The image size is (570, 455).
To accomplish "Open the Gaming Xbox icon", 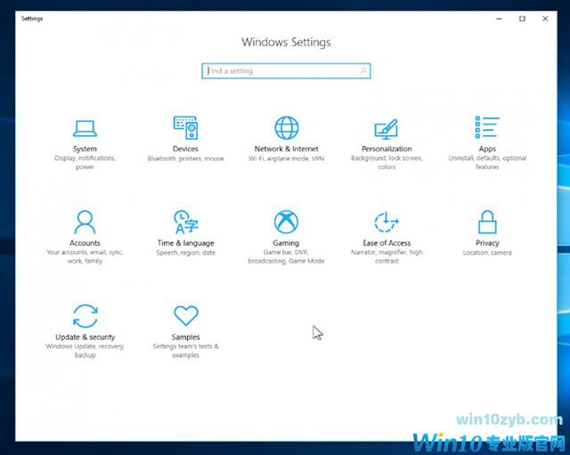I will coord(286,222).
